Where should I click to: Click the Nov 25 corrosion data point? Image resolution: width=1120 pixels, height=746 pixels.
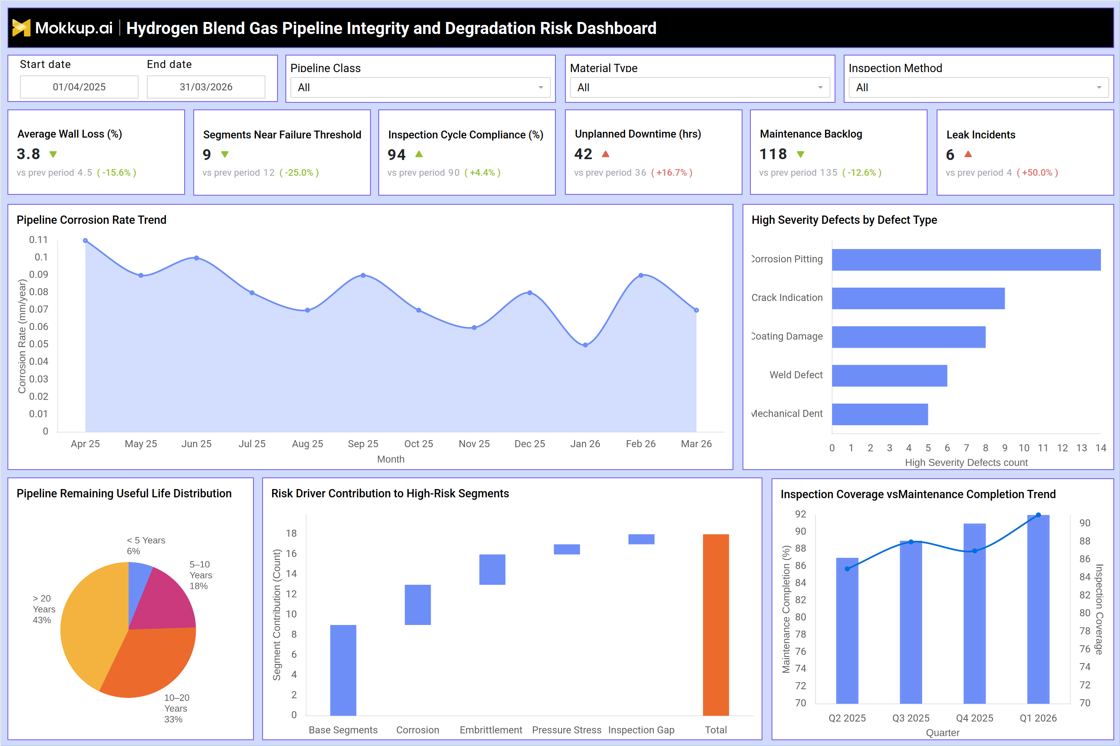coord(474,328)
